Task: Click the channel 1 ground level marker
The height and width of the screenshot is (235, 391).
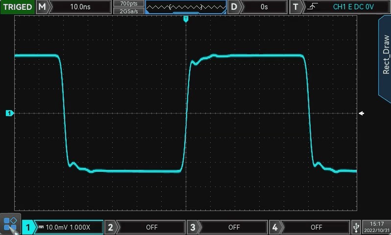Action: click(9, 114)
